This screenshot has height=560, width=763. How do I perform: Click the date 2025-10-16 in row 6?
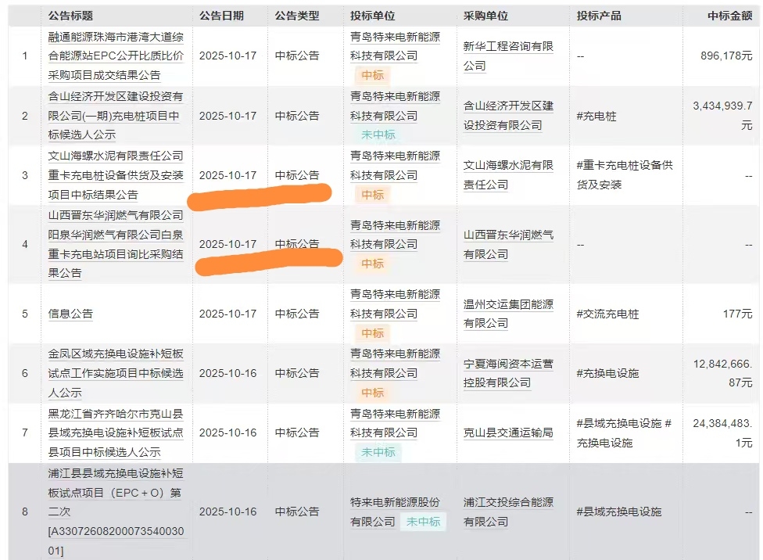click(x=227, y=374)
